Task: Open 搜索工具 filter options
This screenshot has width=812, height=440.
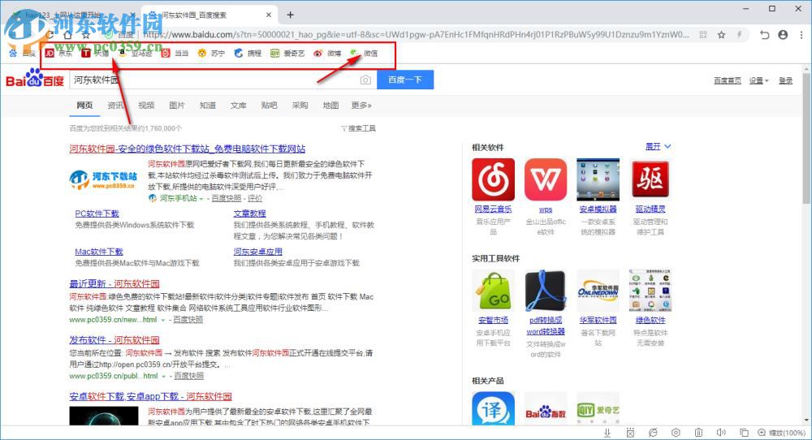Action: [358, 128]
